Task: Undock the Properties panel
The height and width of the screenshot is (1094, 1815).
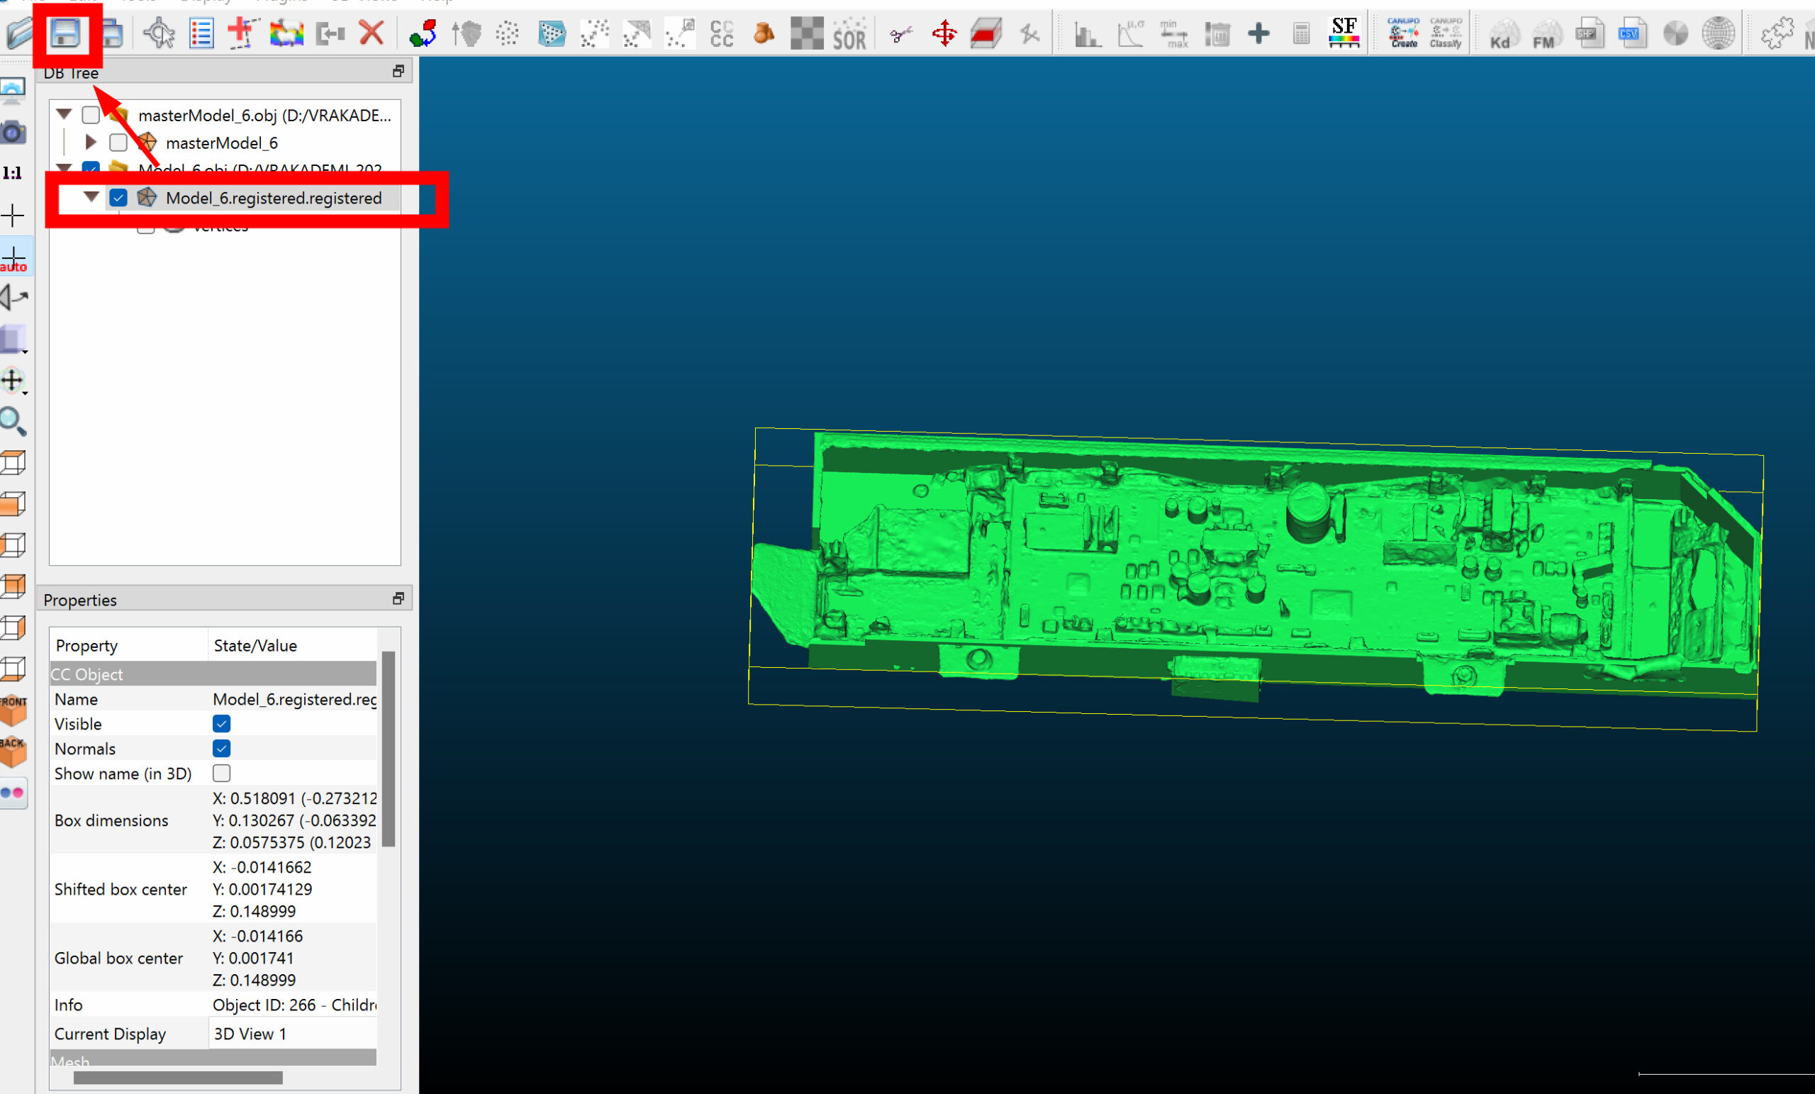Action: point(398,598)
